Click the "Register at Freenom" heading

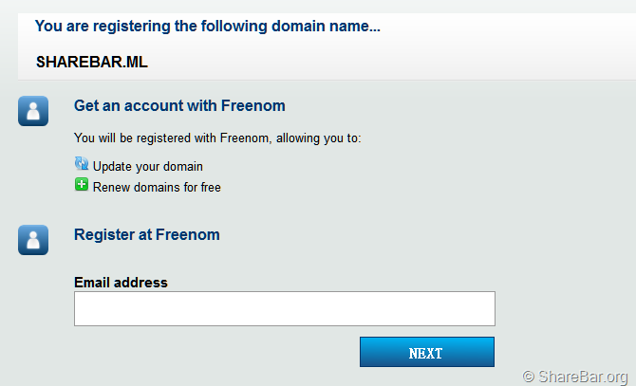[146, 234]
